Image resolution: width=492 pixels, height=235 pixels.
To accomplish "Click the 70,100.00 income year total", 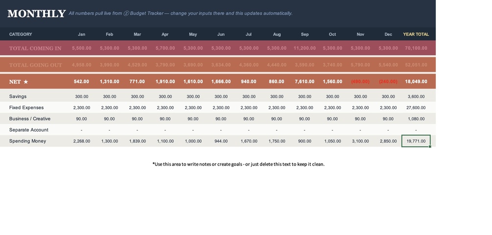I will pos(416,48).
